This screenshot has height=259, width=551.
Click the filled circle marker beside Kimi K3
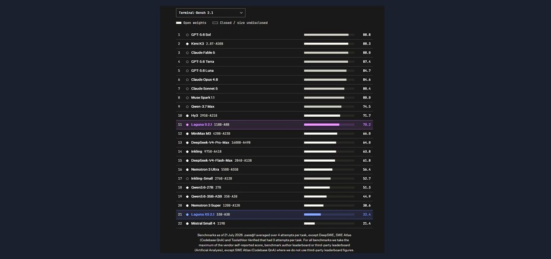(x=187, y=44)
